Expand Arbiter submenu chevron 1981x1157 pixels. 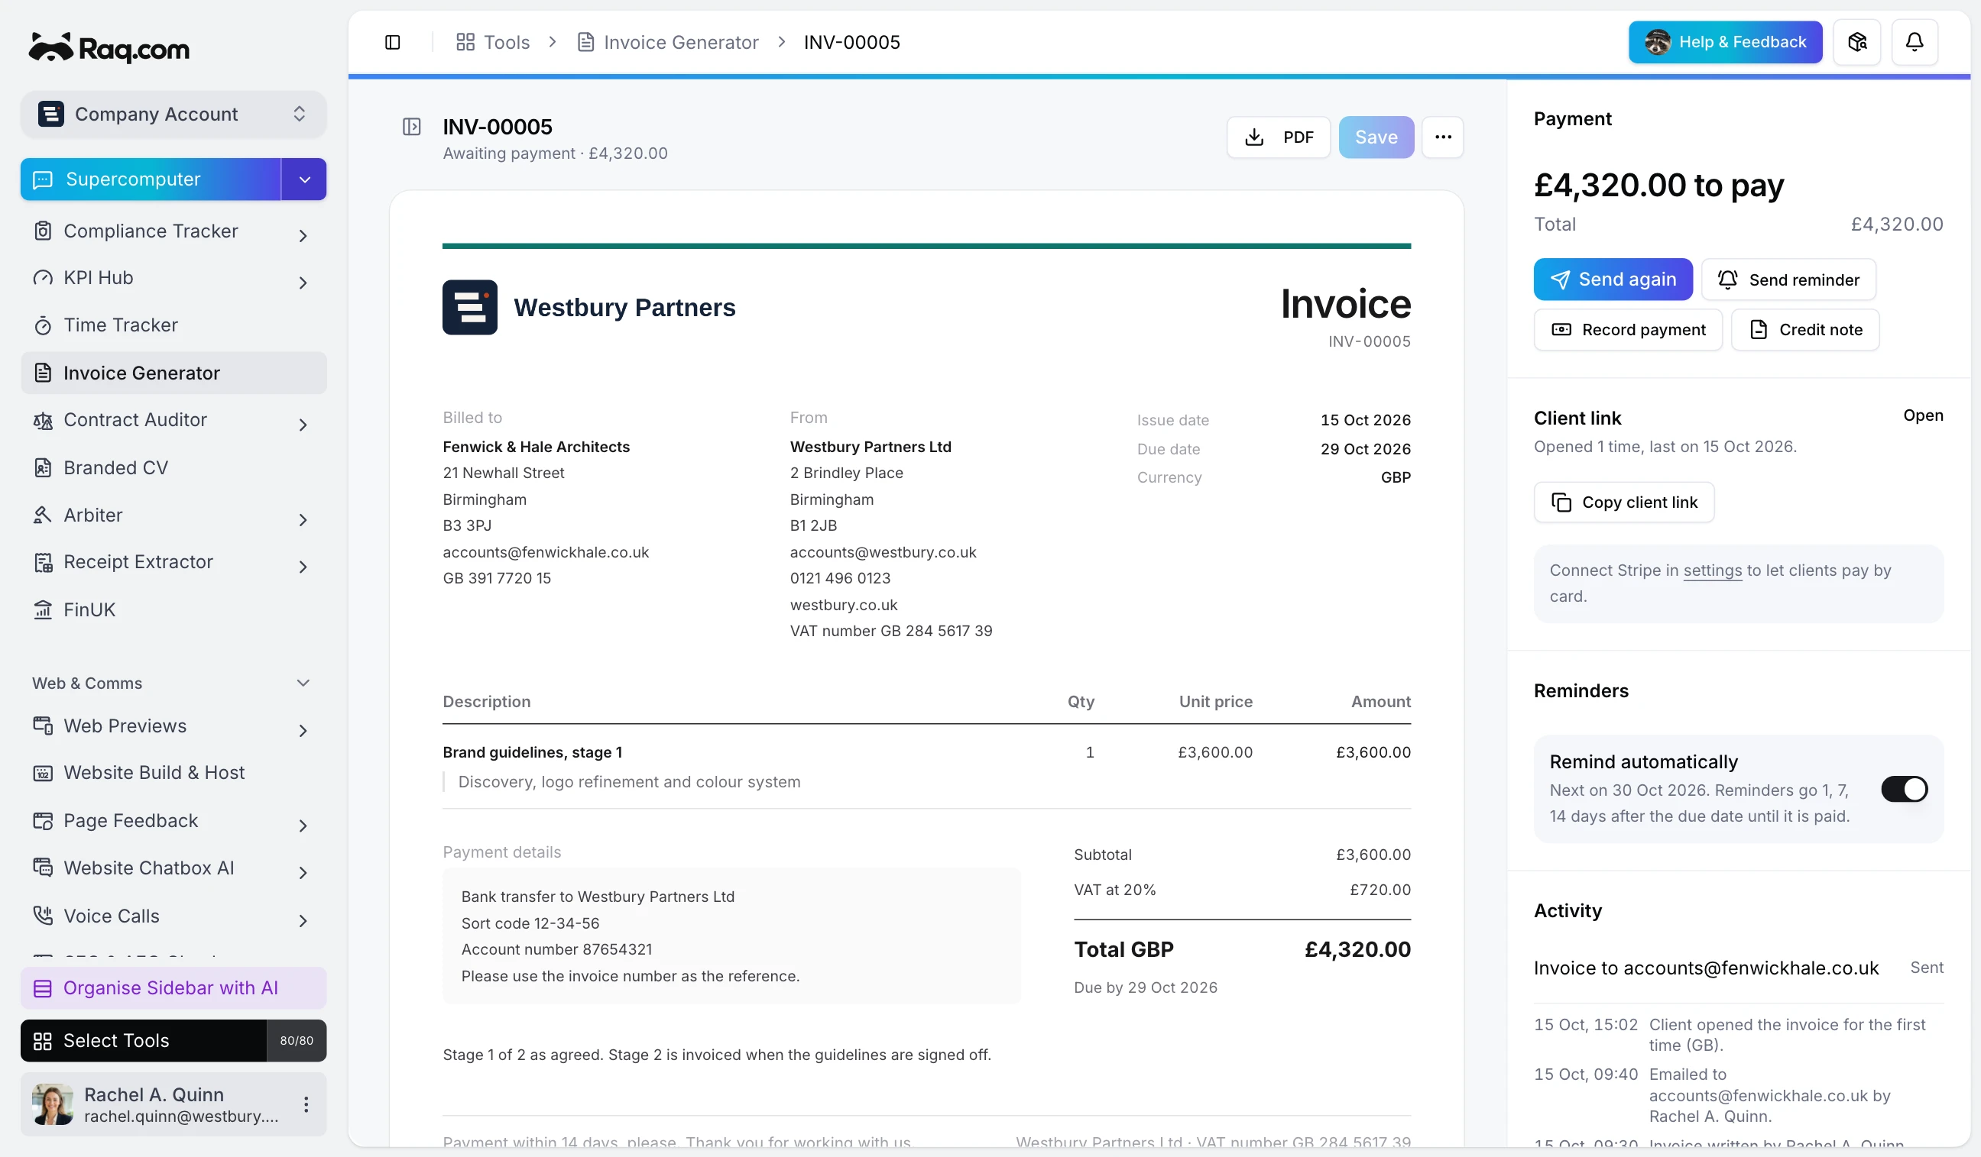[303, 519]
